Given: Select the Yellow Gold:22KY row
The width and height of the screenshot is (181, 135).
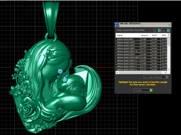Looking at the screenshot, I should pos(141,54).
